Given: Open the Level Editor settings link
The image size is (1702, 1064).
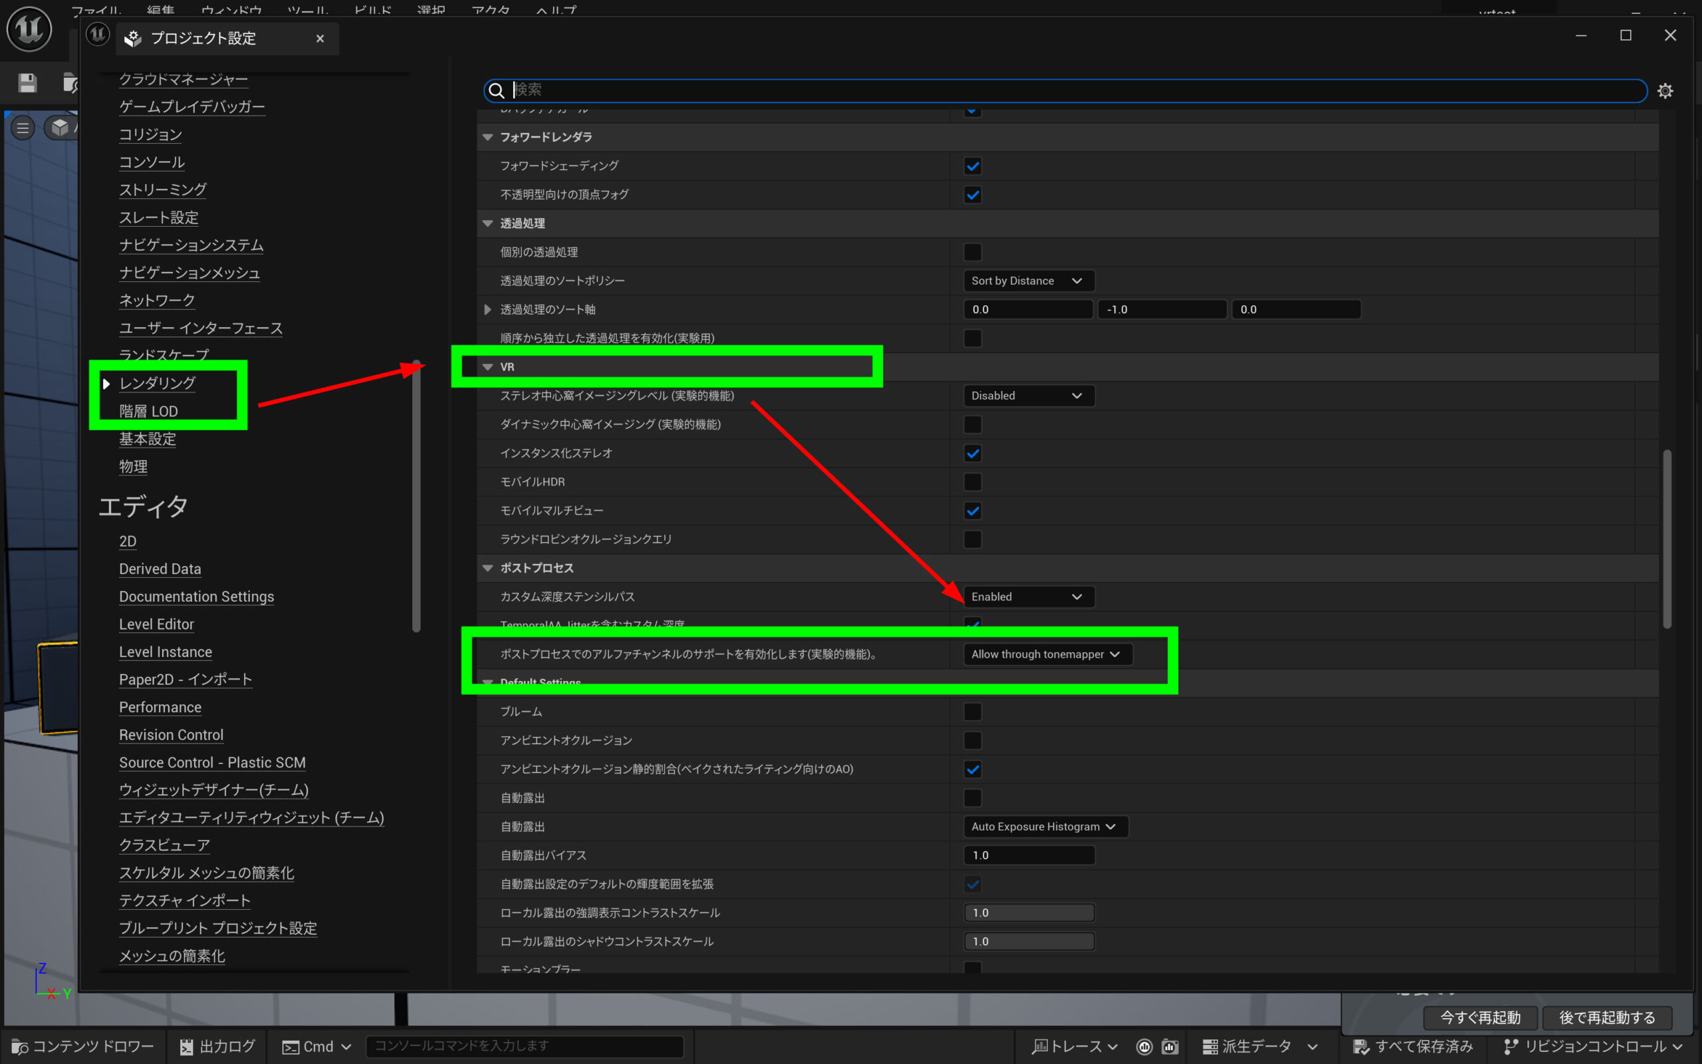Looking at the screenshot, I should coord(156,624).
